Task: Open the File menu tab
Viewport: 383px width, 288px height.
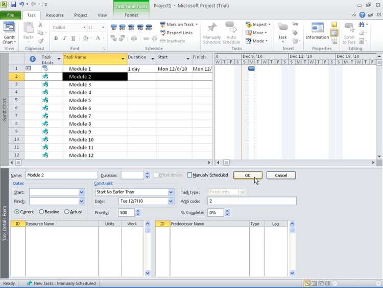Action: [10, 15]
